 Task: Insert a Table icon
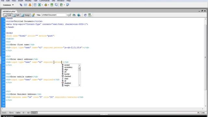click(35, 5)
